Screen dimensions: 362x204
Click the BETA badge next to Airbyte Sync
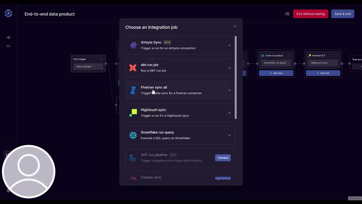click(x=167, y=42)
